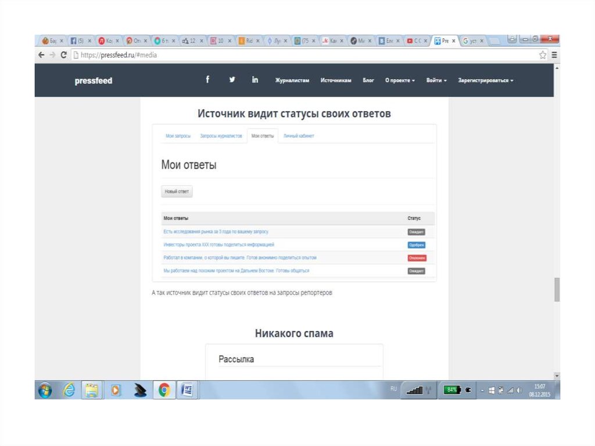
Task: Switch to the "Мои запросы" tab
Action: pyautogui.click(x=178, y=136)
